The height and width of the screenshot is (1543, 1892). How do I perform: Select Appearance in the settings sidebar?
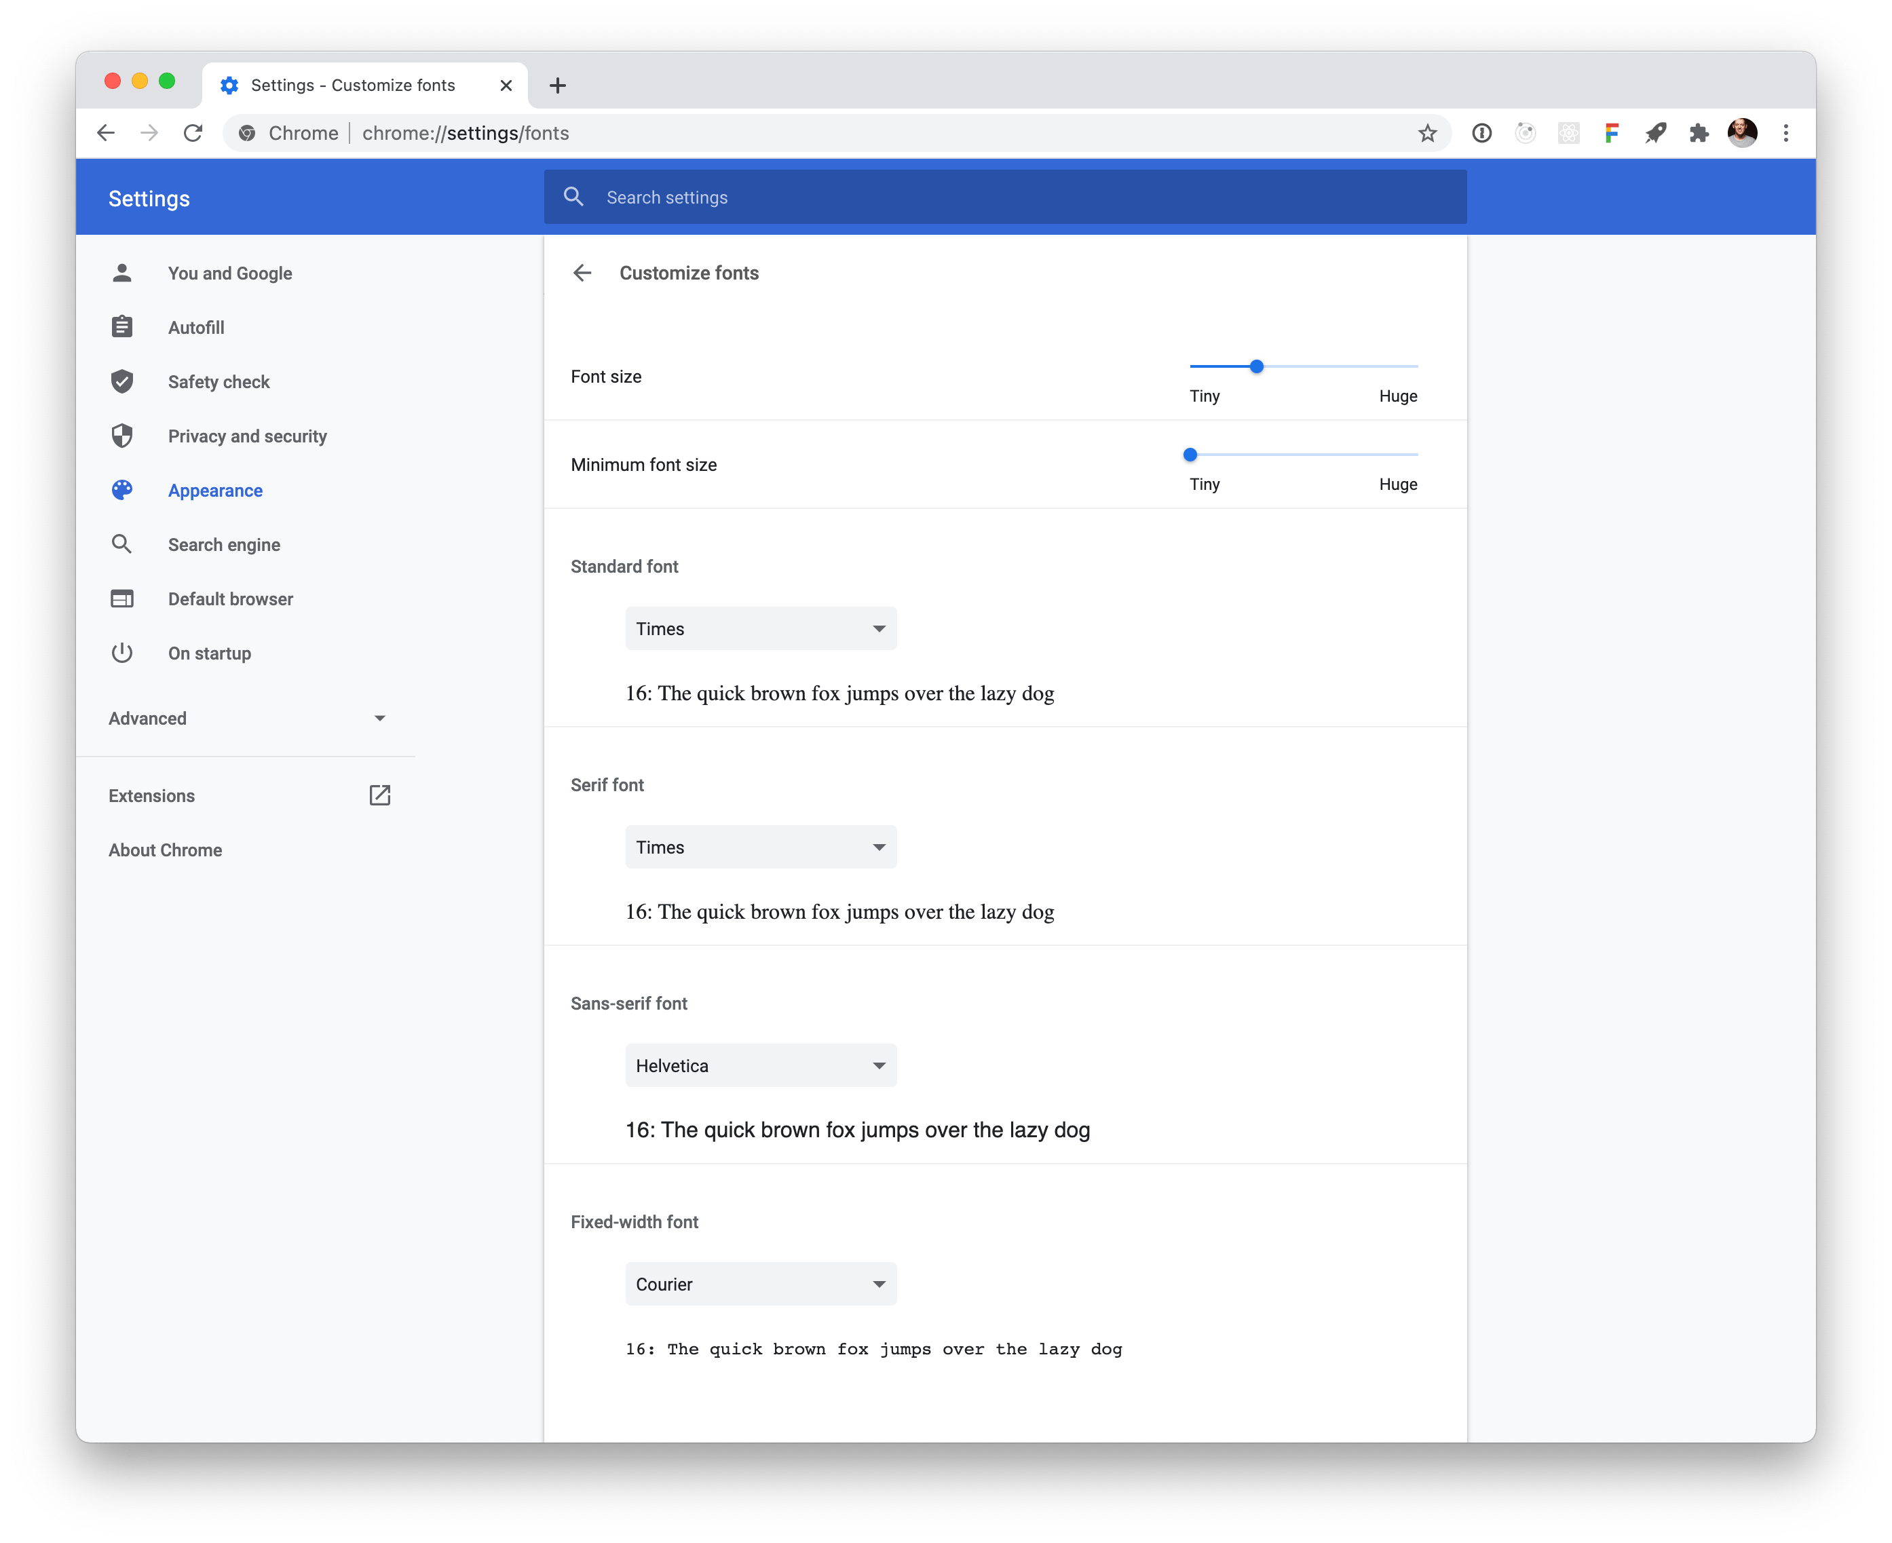[215, 491]
